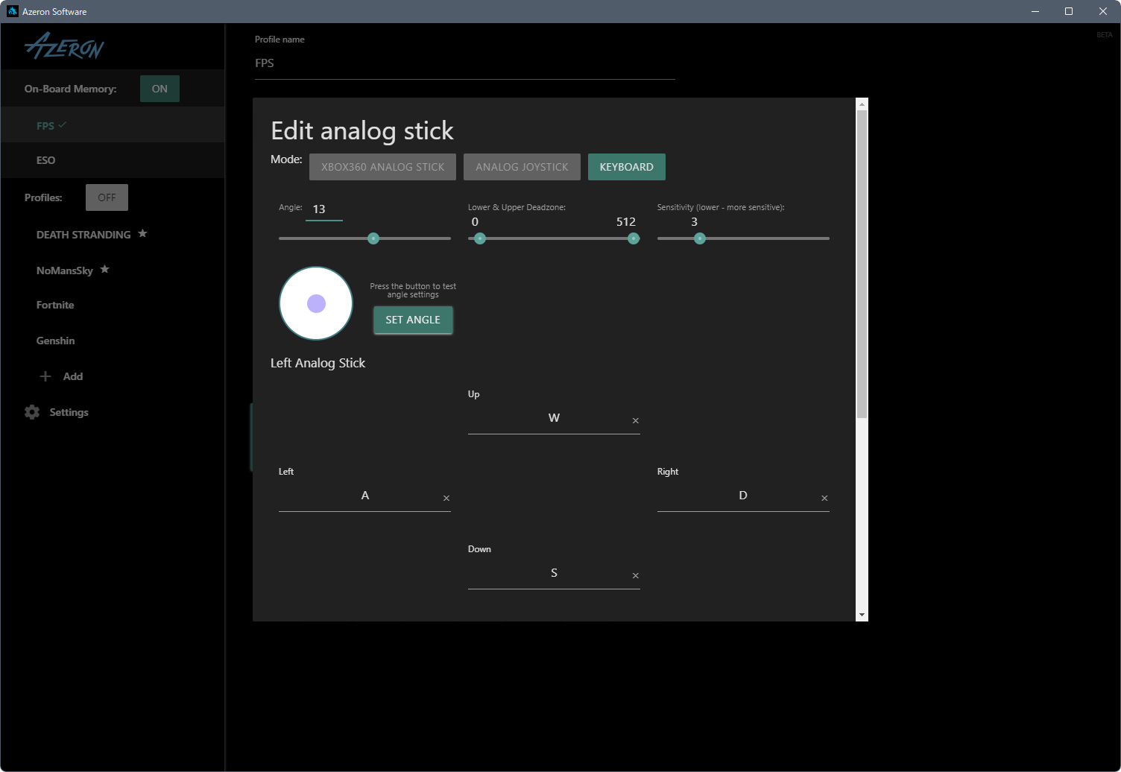Click the star next to DEATH STRANDING
This screenshot has height=772, width=1121.
(142, 233)
